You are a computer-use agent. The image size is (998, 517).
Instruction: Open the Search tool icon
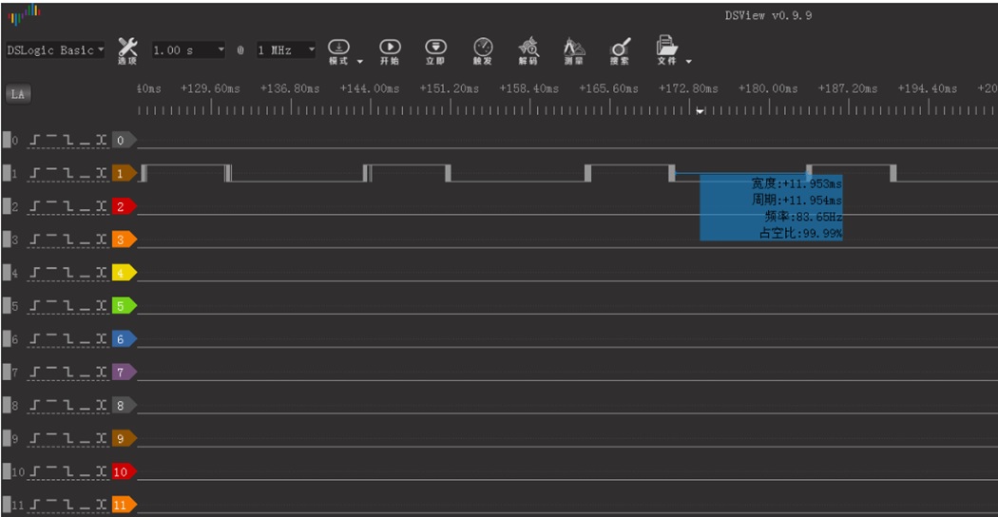pyautogui.click(x=620, y=49)
